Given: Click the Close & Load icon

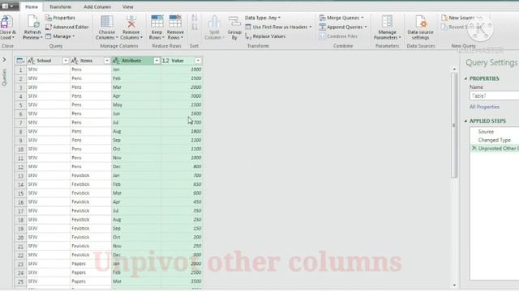Looking at the screenshot, I should (x=6, y=23).
